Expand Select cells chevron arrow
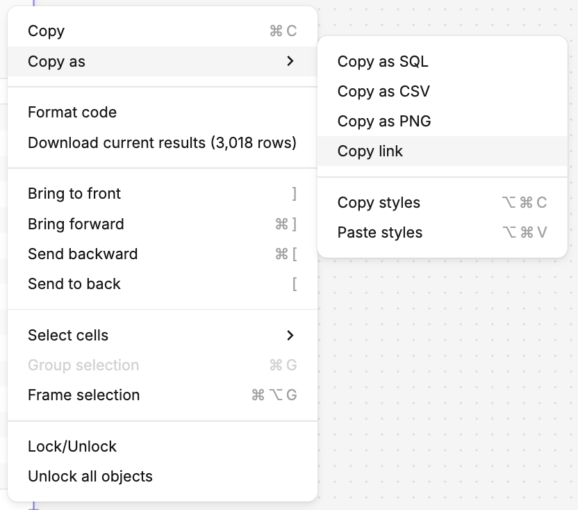This screenshot has width=578, height=510. (290, 336)
